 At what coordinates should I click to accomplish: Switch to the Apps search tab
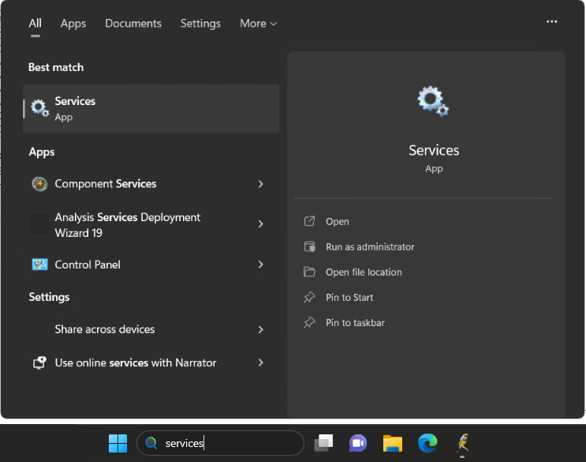[73, 24]
